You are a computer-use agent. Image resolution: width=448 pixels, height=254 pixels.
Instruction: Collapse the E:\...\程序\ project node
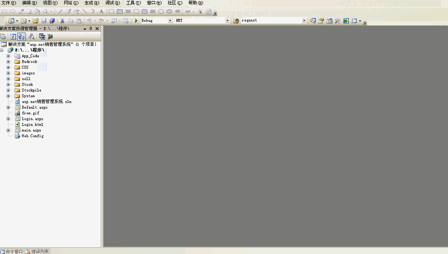pyautogui.click(x=2, y=50)
